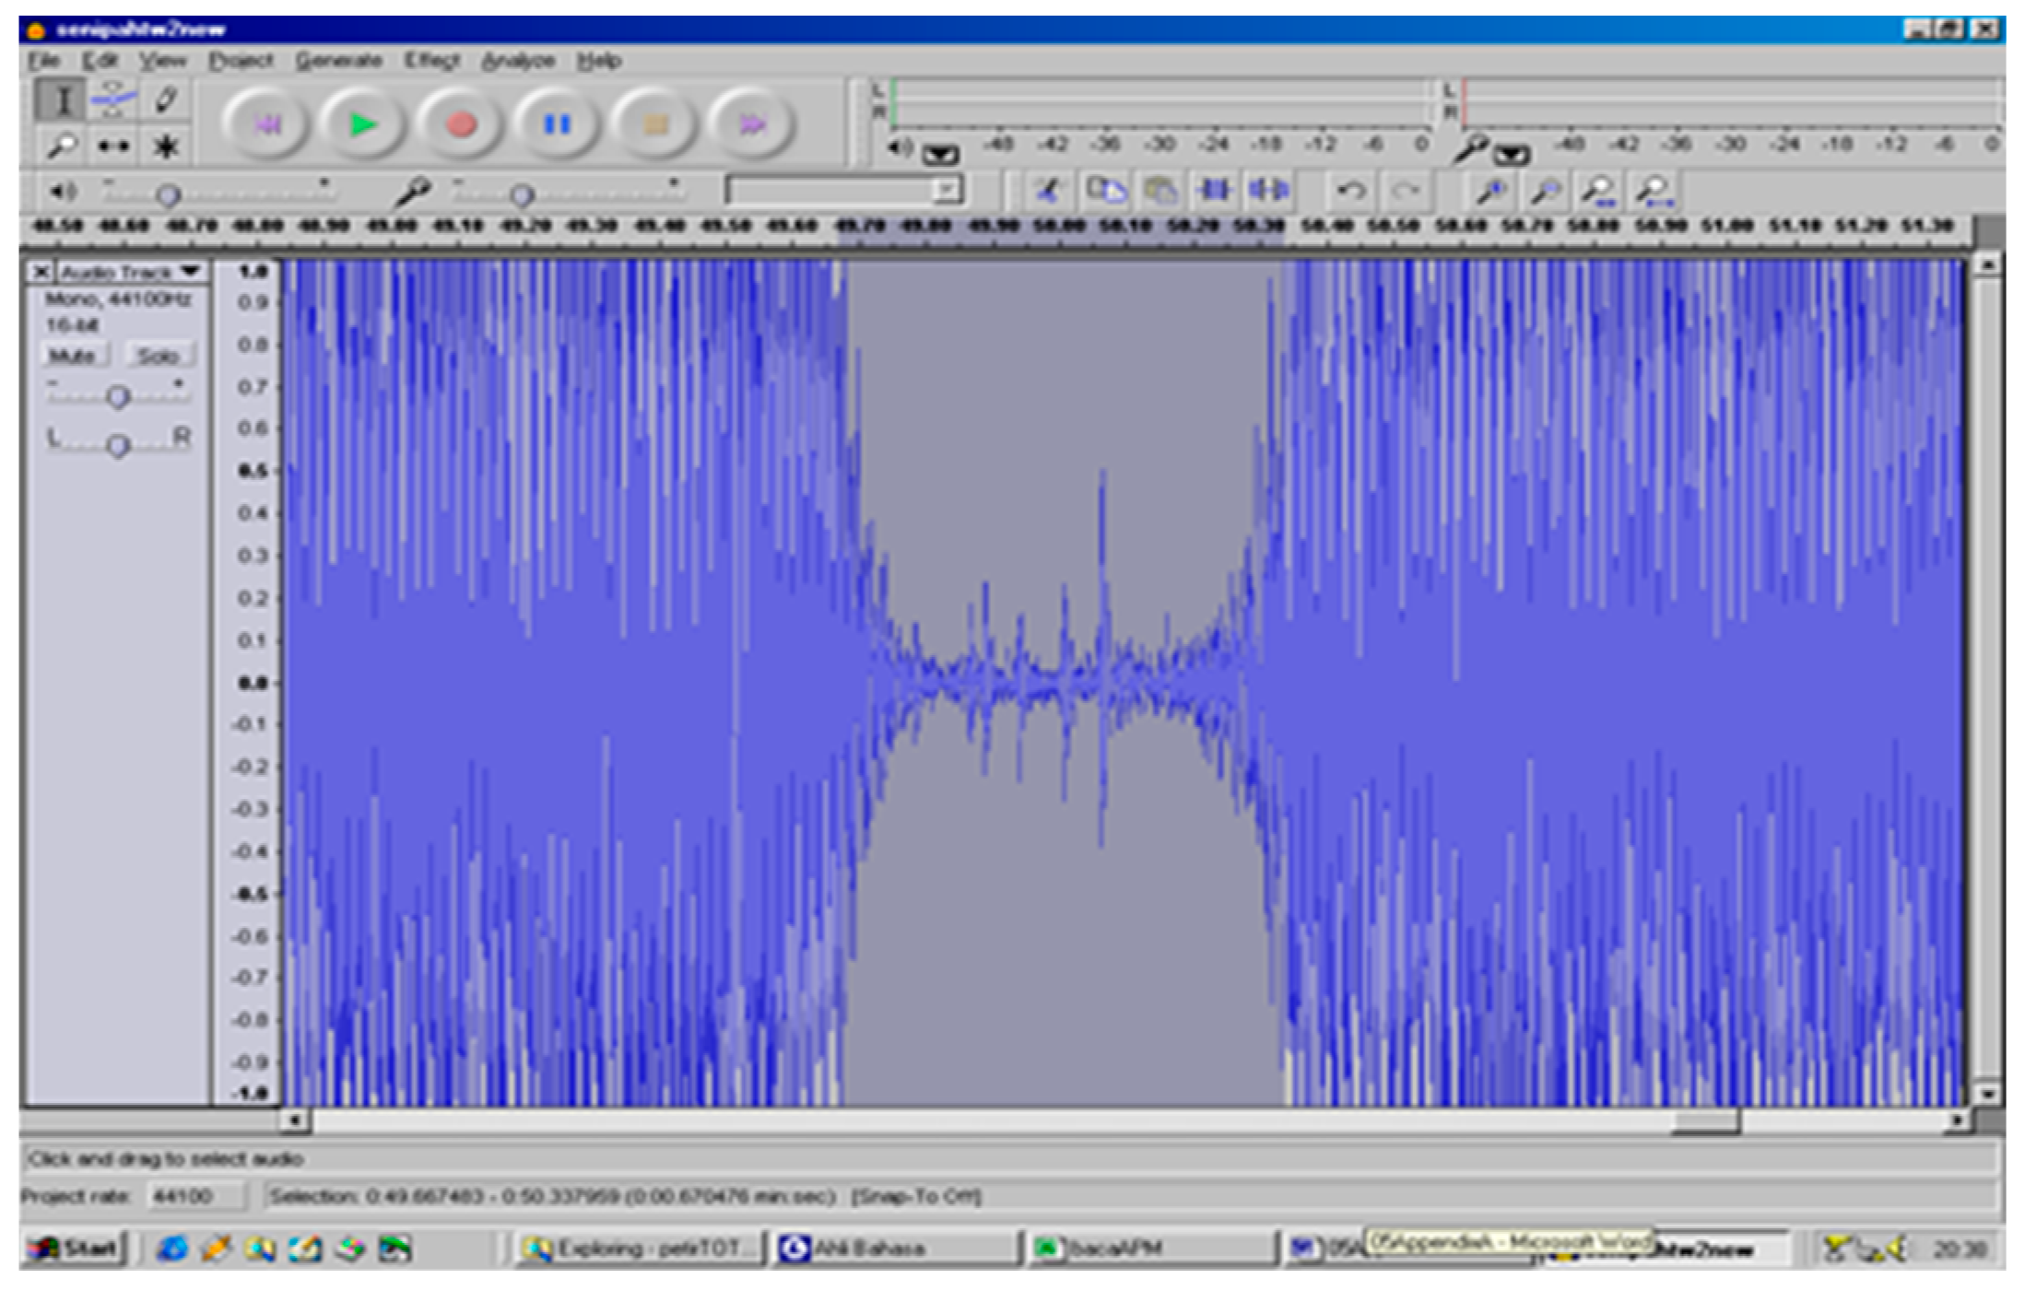The height and width of the screenshot is (1290, 2025).
Task: Click the Zoom Out magnifier icon
Action: (x=1544, y=191)
